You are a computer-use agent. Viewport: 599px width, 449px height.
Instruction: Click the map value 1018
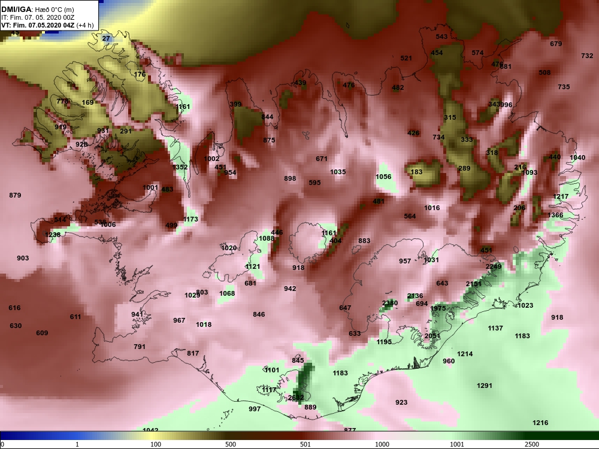coord(204,324)
